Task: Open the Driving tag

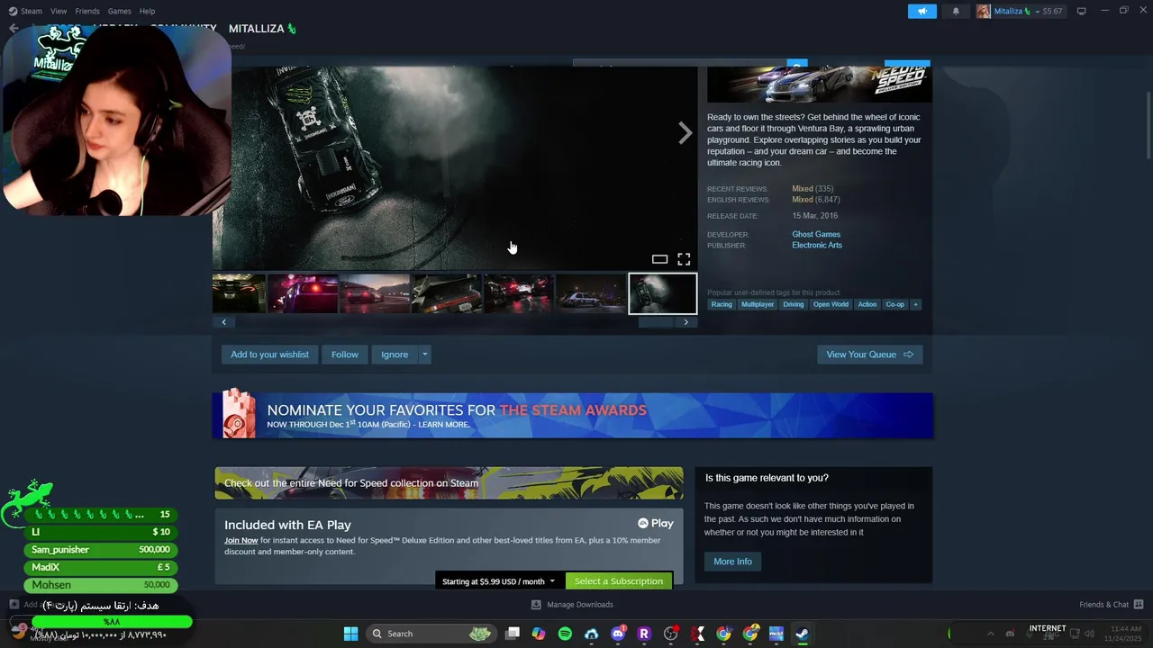Action: tap(794, 304)
